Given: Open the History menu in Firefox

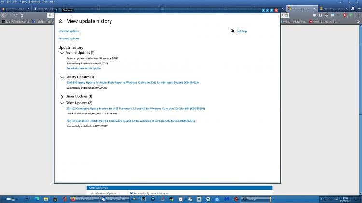Looking at the screenshot, I should 23,2.
